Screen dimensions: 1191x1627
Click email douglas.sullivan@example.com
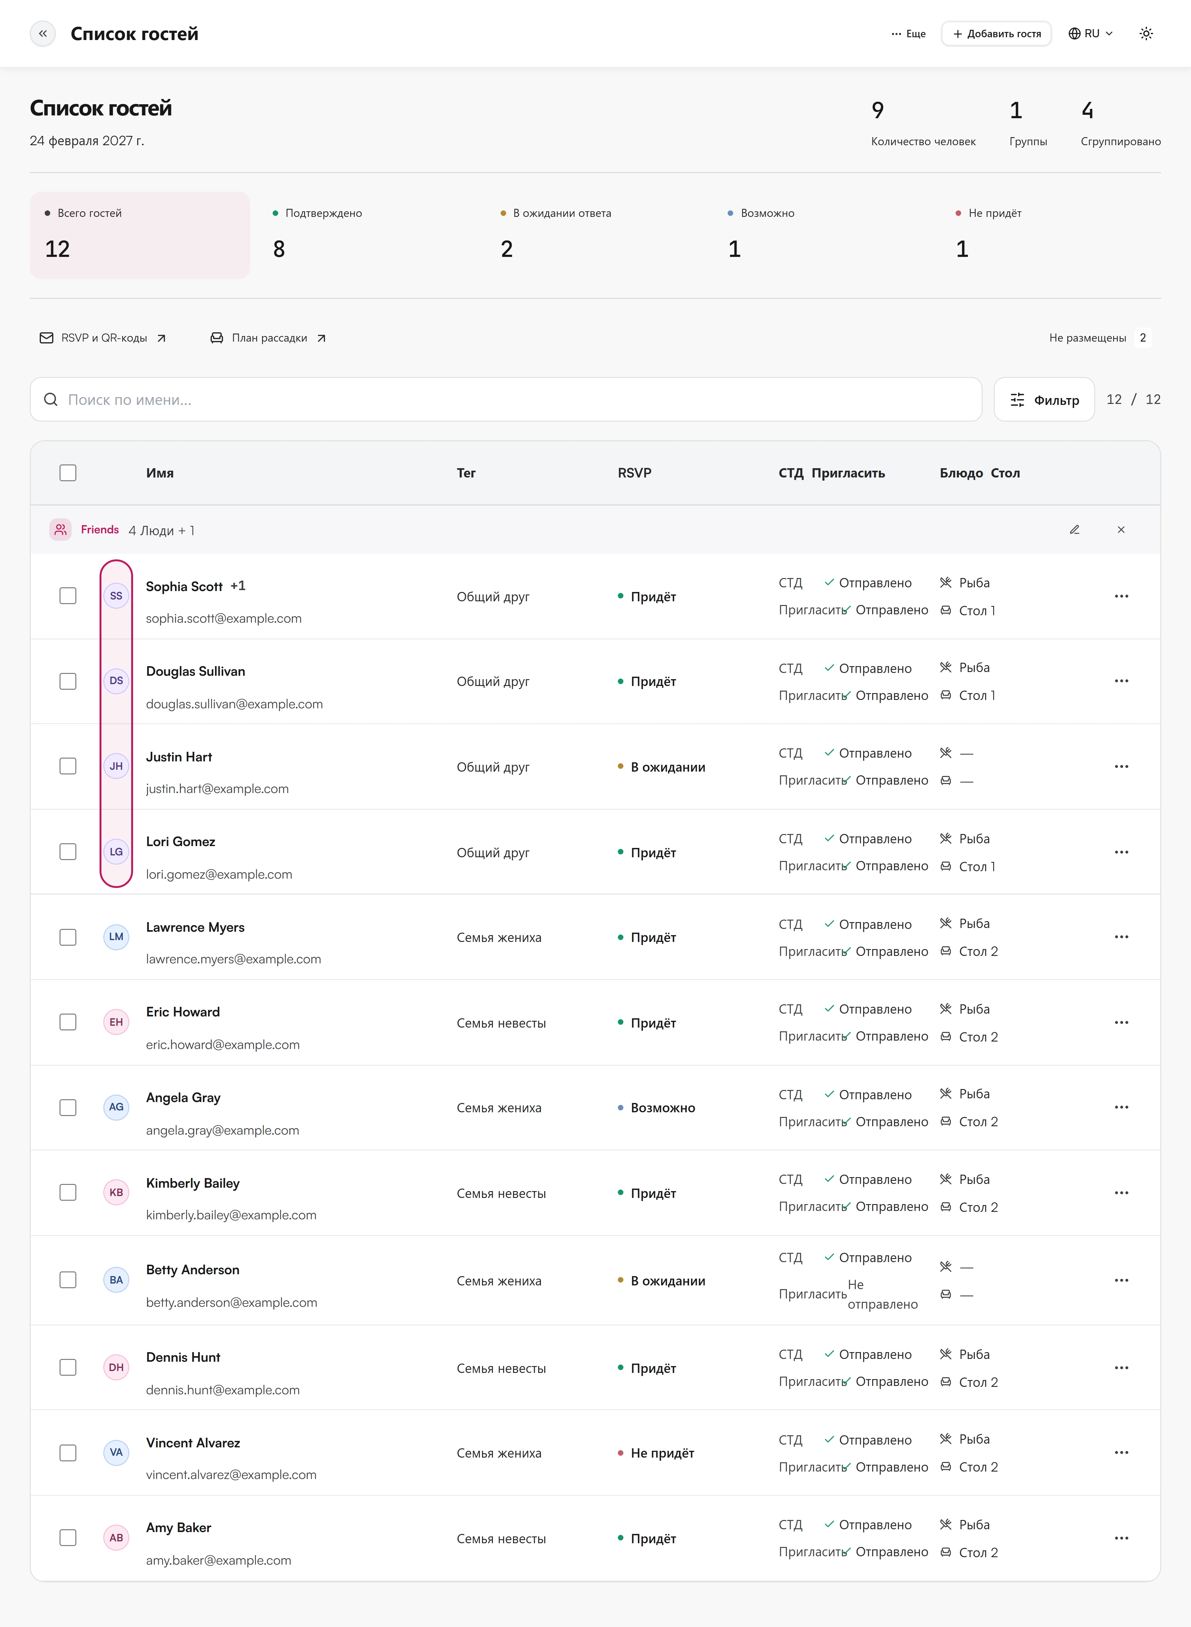[234, 704]
